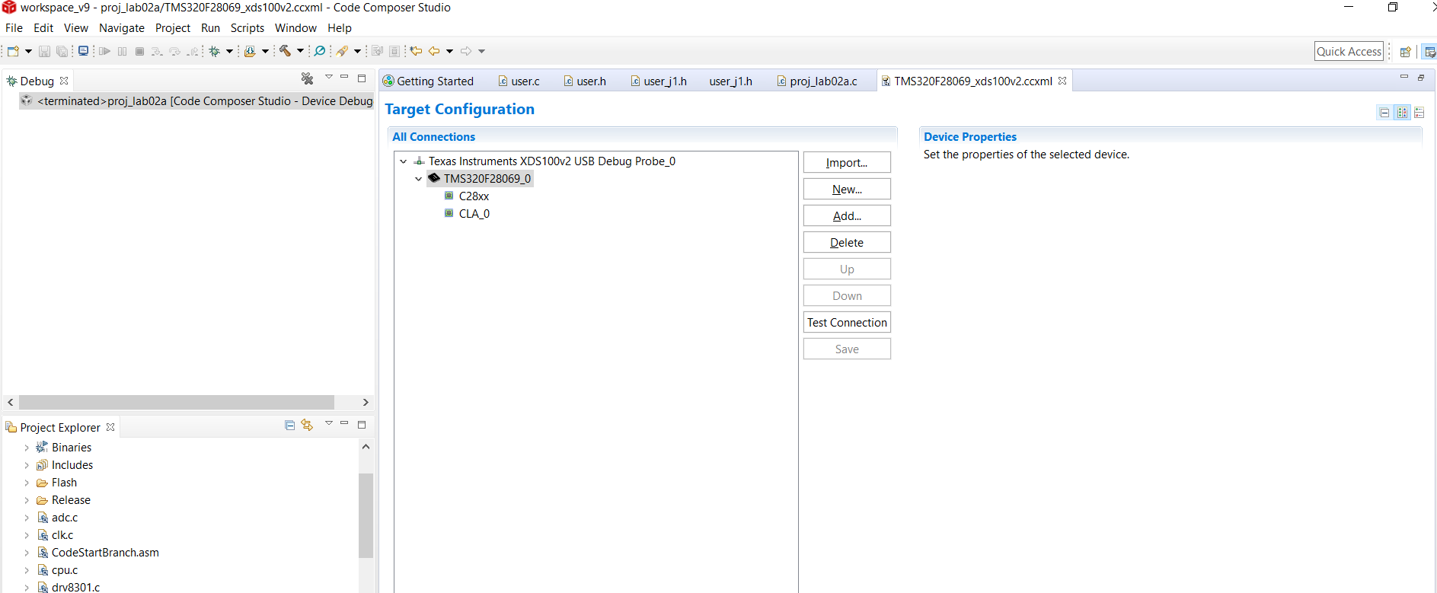
Task: Click the Debug panel horizontal scrollbar
Action: coord(177,402)
